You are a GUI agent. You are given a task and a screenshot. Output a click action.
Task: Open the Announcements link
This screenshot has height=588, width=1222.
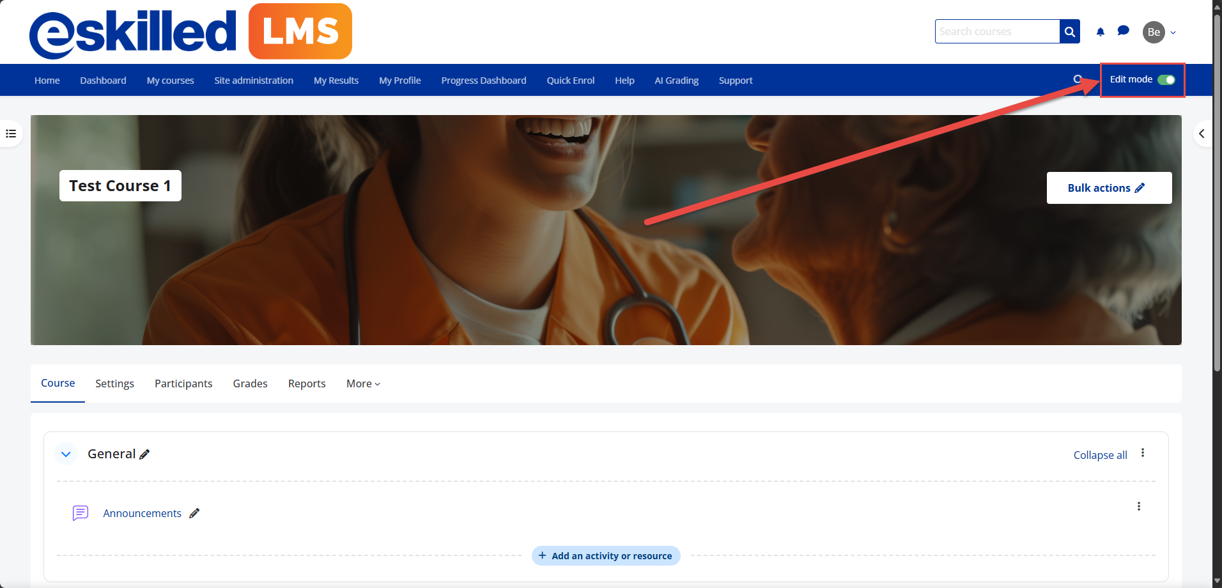[142, 513]
